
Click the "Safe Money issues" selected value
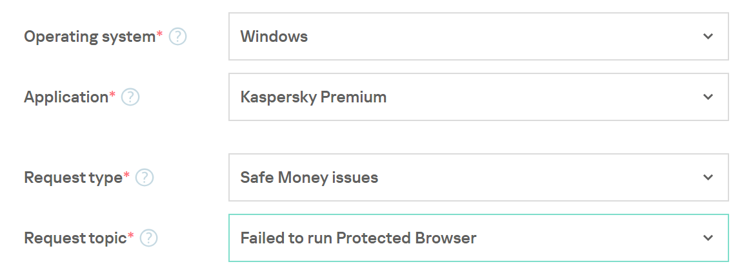pos(309,178)
